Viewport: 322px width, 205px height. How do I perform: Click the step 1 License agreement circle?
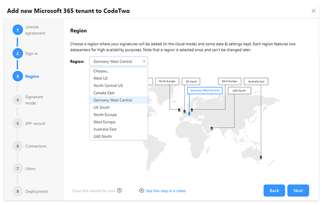pyautogui.click(x=18, y=30)
